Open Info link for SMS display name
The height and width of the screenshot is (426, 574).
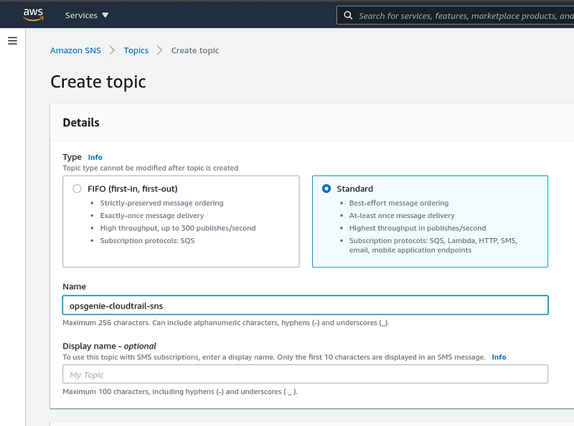pos(499,357)
